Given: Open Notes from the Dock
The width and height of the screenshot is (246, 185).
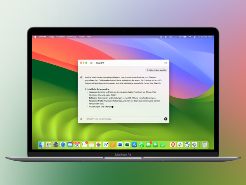Looking at the screenshot, I should point(91,145).
